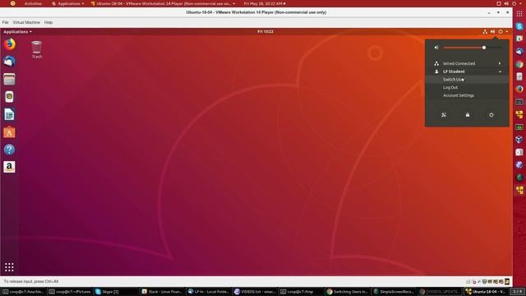Image resolution: width=526 pixels, height=296 pixels.
Task: Click the speaker icon beside the volume slider
Action: click(x=436, y=48)
